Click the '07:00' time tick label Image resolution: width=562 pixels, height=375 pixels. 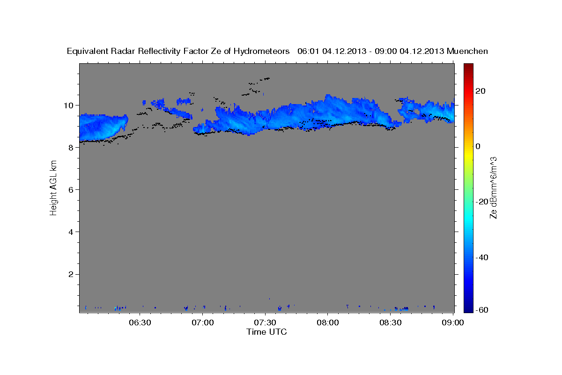203,323
